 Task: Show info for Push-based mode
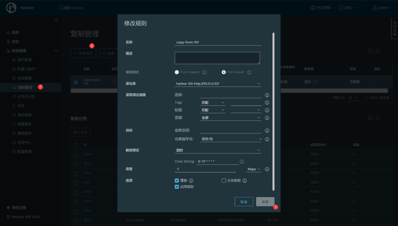(x=204, y=72)
